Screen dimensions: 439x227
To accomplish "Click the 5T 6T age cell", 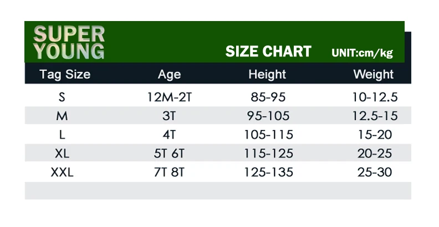I will 169,153.
